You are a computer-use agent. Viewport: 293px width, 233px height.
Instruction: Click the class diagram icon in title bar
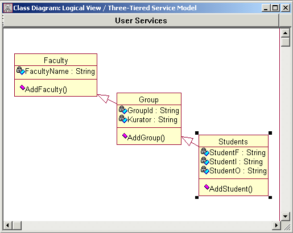point(8,8)
